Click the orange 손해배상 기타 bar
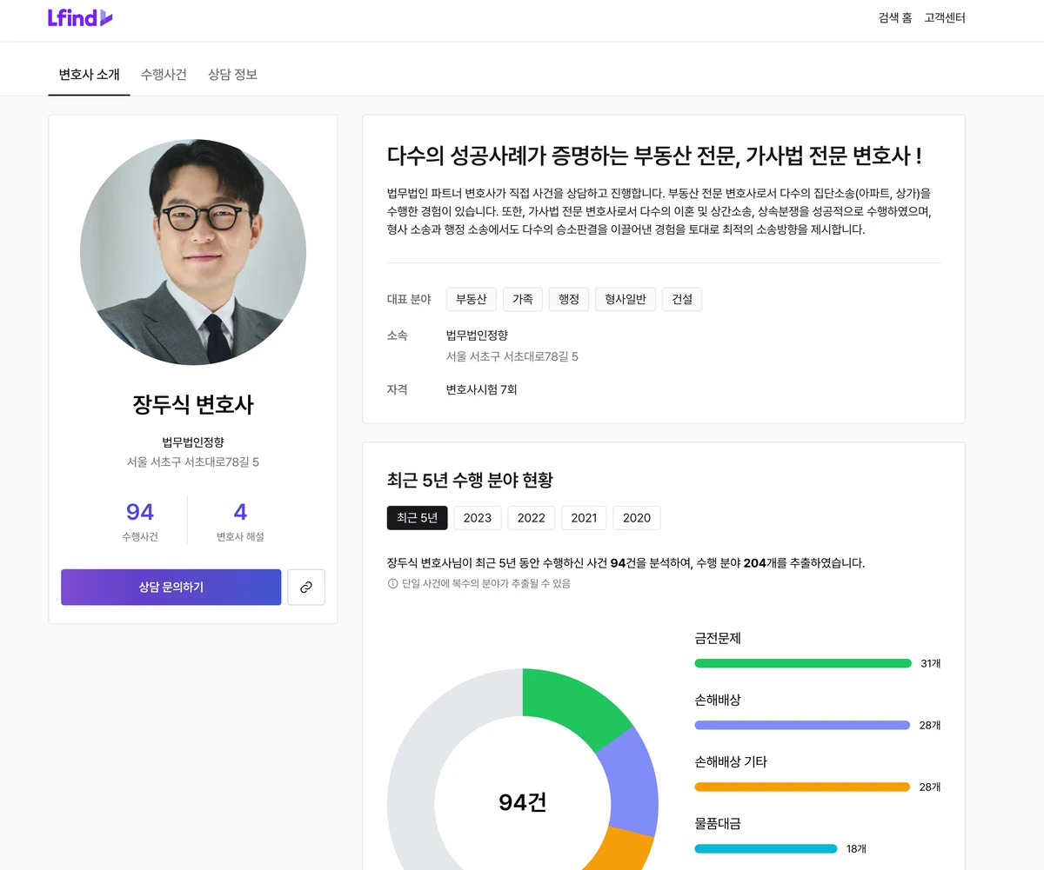 click(802, 787)
